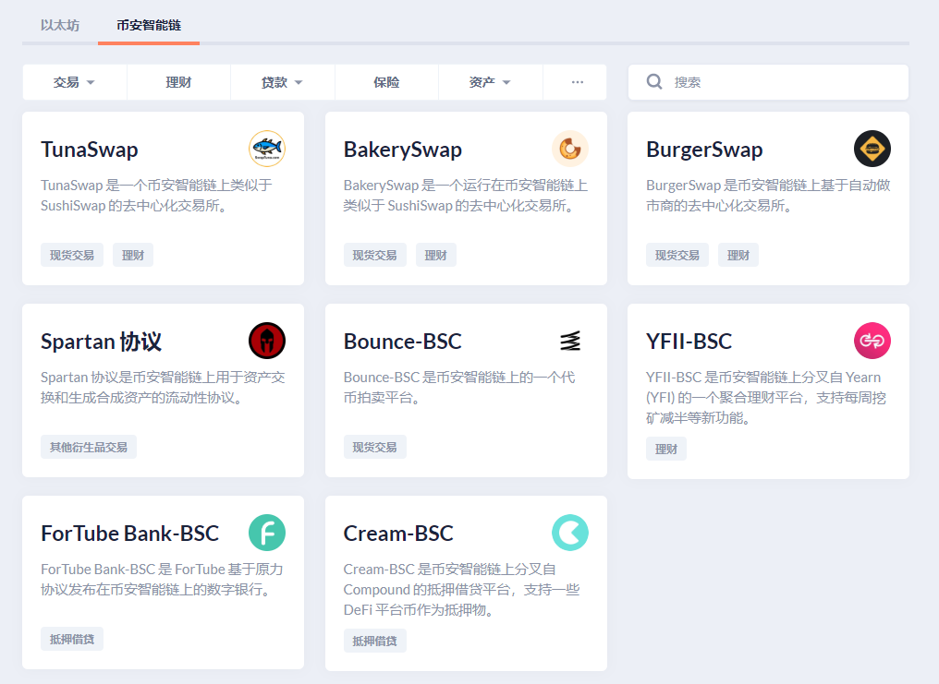Open the Spartan 协议 title
This screenshot has width=939, height=684.
pos(102,342)
